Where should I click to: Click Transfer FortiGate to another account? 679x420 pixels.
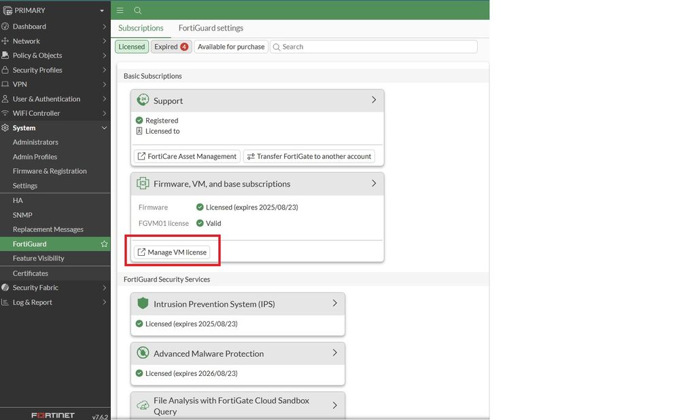click(x=309, y=156)
